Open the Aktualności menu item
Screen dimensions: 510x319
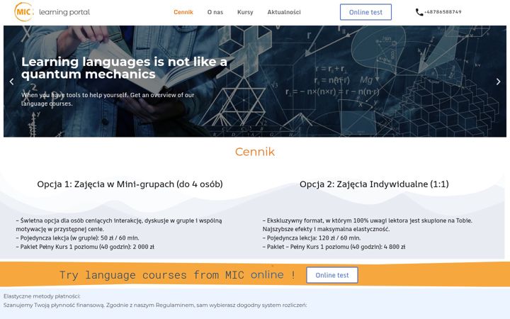point(284,12)
